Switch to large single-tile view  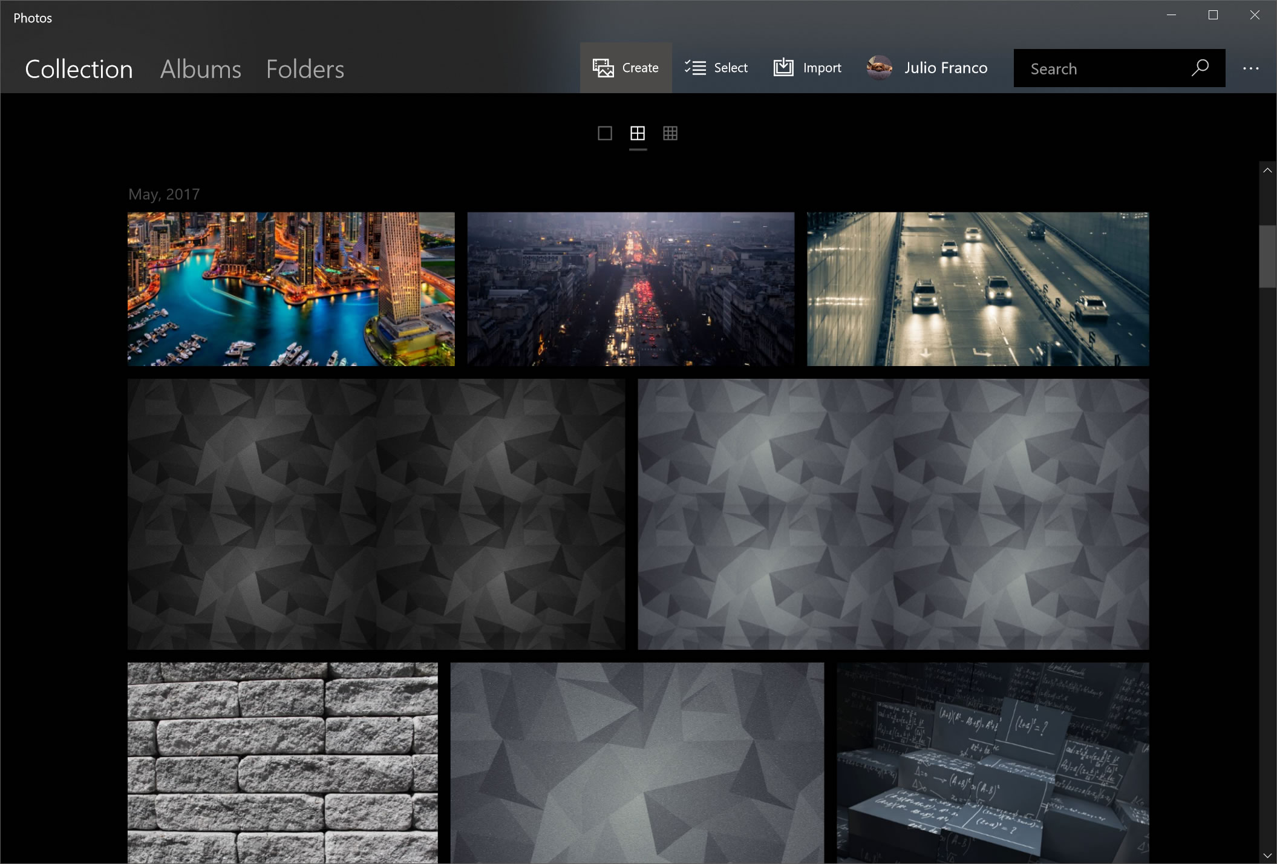pyautogui.click(x=605, y=133)
